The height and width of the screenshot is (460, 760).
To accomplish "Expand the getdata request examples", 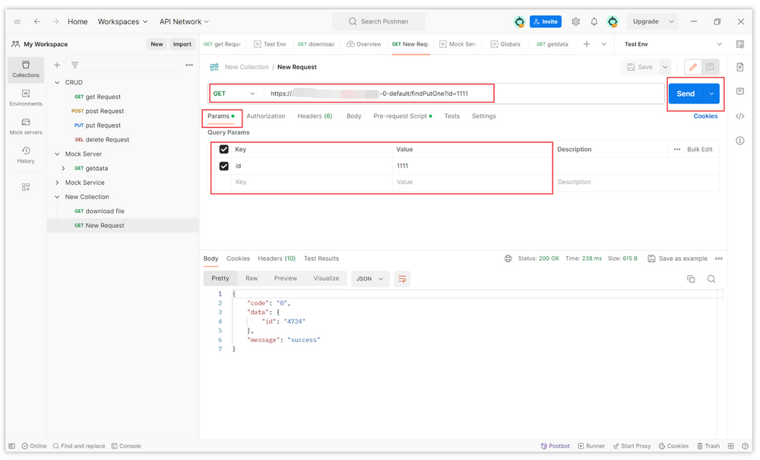I will tap(63, 168).
